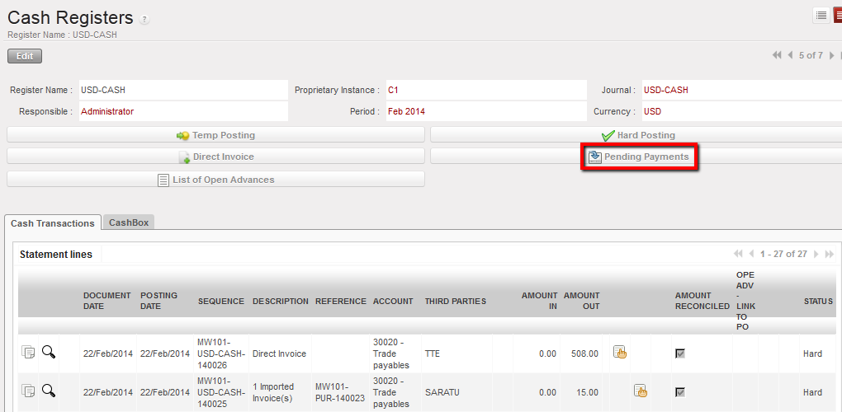Show the List of Open Advances

[215, 179]
